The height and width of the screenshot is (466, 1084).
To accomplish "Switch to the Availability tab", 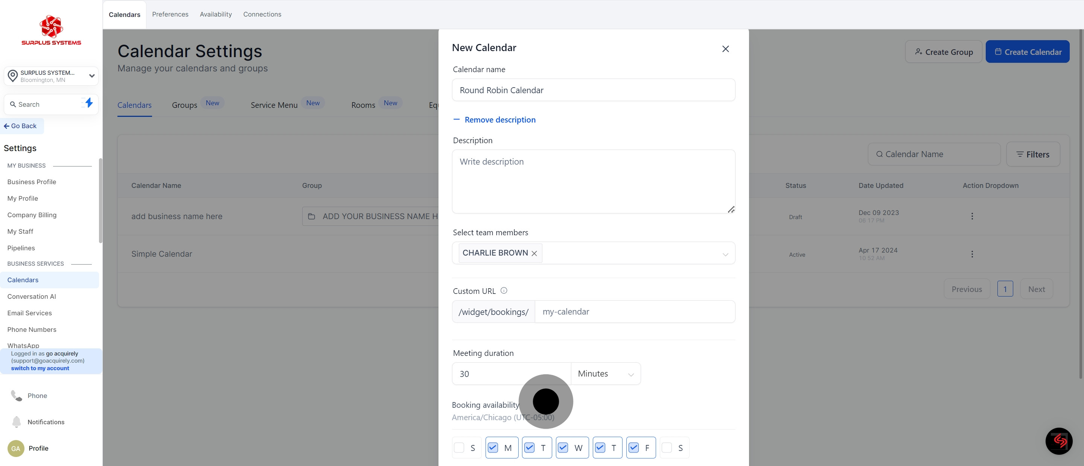I will (215, 14).
